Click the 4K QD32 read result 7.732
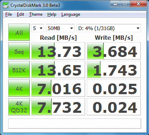 (x=58, y=107)
